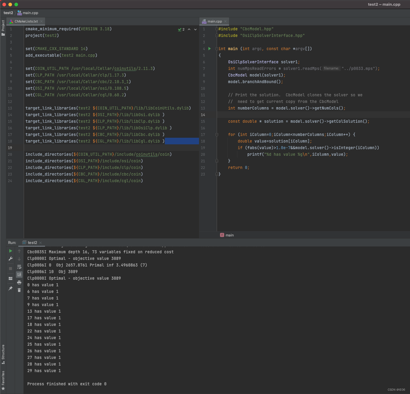Go to previous highlighted problem arrow

[x=189, y=29]
